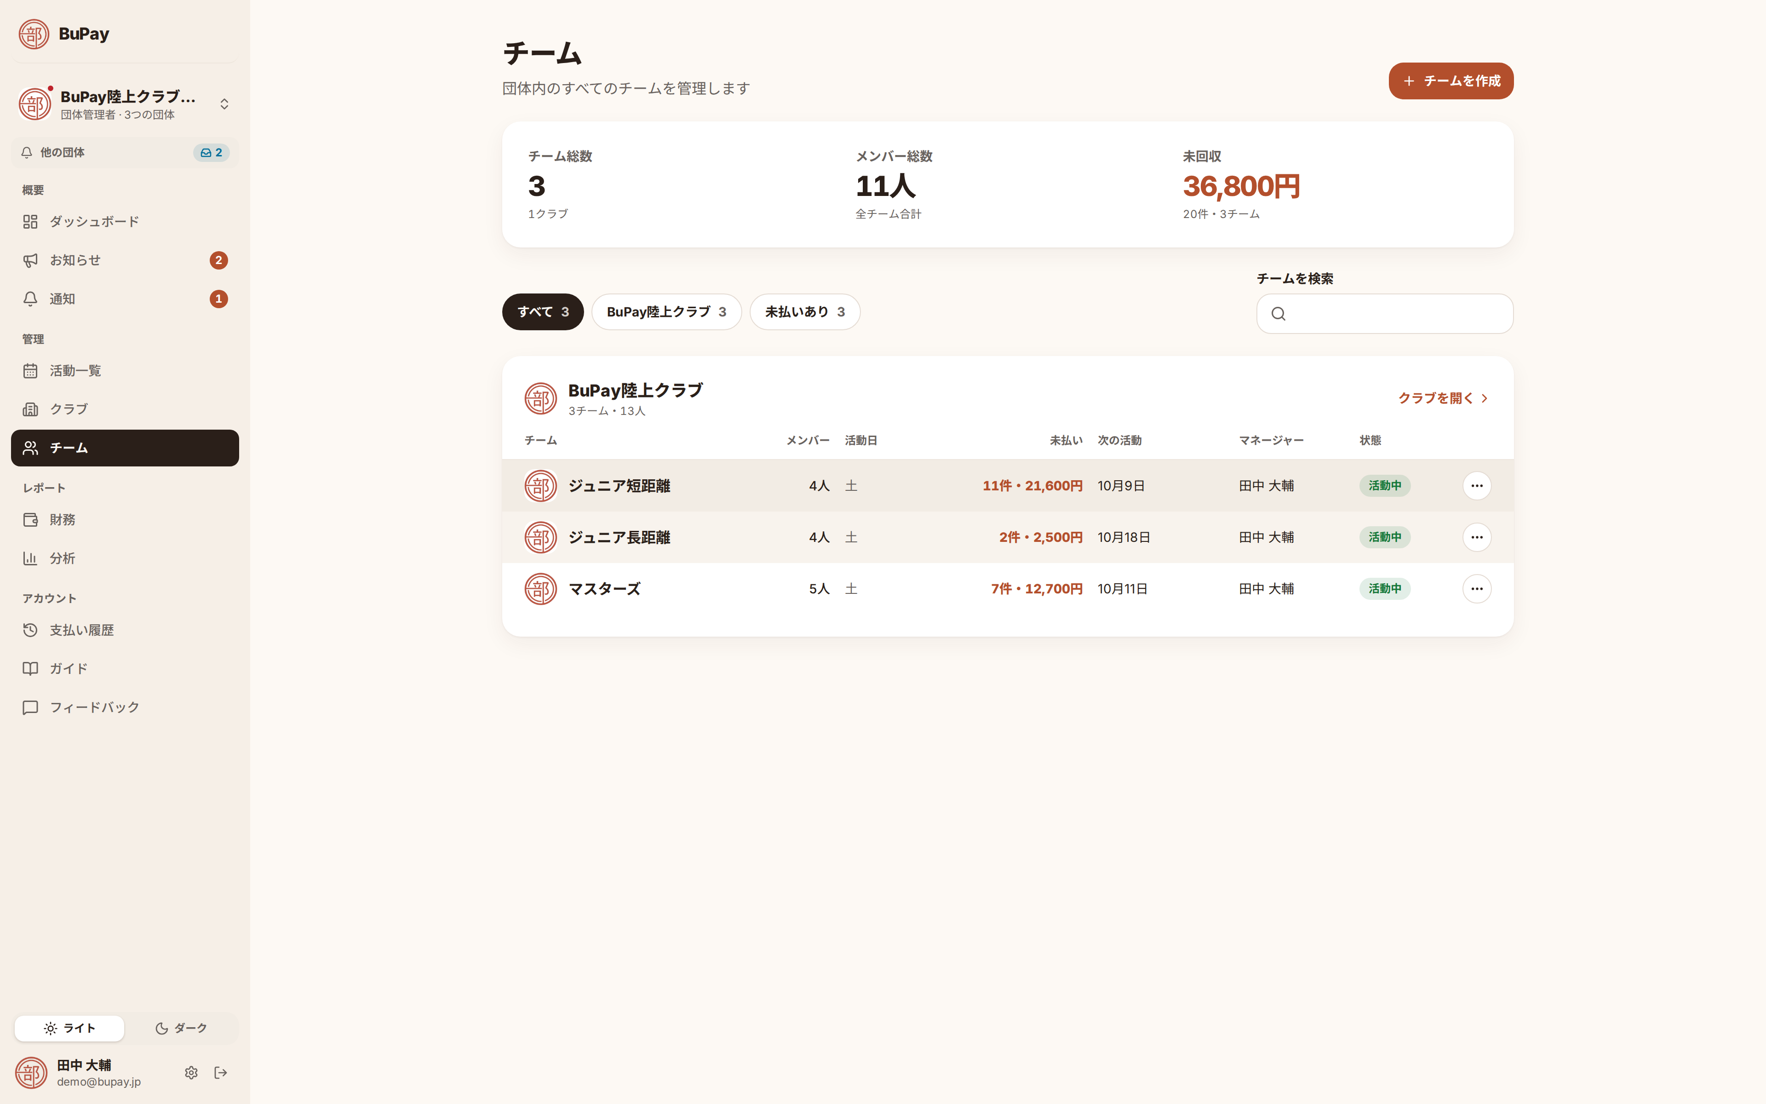Open the 財務 finance report
Screen dimensions: 1766x1104
(x=125, y=520)
